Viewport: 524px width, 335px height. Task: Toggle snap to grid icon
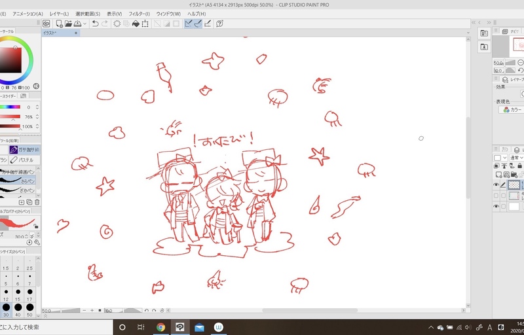[208, 24]
